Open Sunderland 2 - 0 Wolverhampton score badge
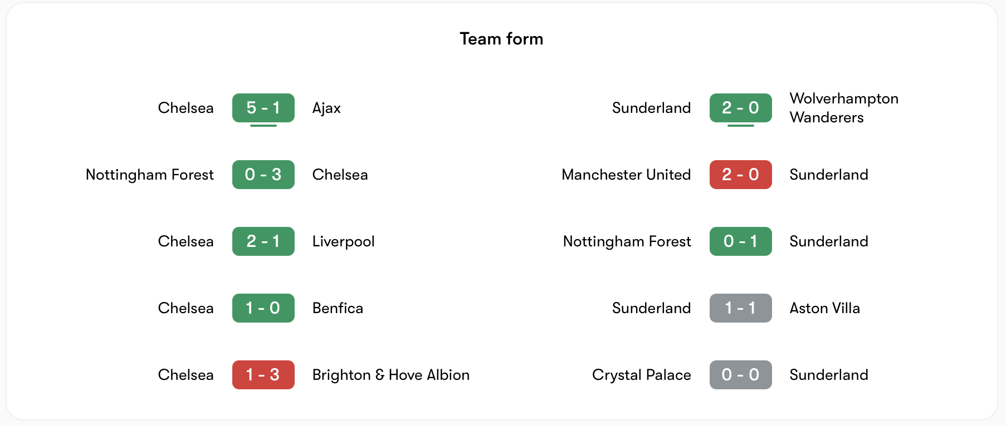 click(x=740, y=108)
